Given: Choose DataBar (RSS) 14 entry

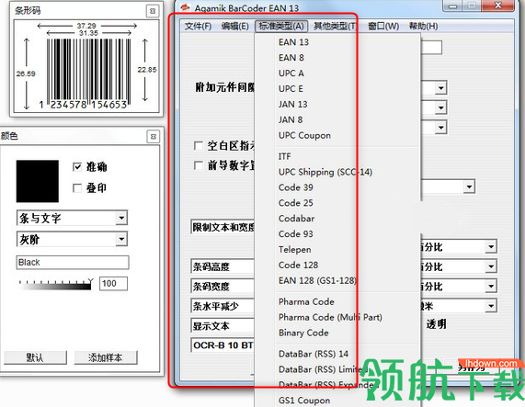Looking at the screenshot, I should point(314,354).
